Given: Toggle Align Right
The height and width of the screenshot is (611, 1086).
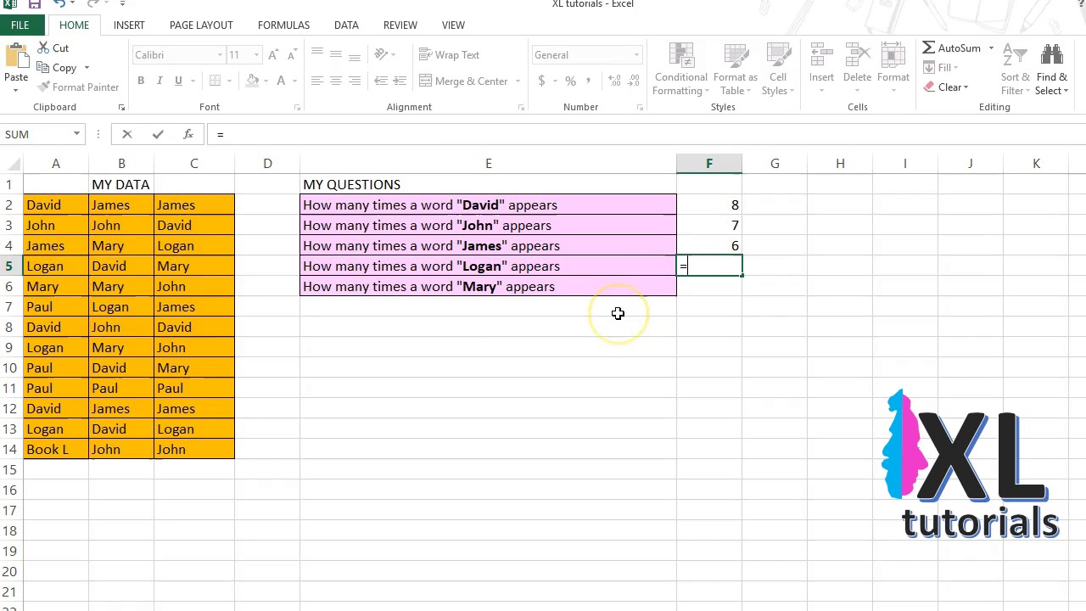Looking at the screenshot, I should point(355,81).
